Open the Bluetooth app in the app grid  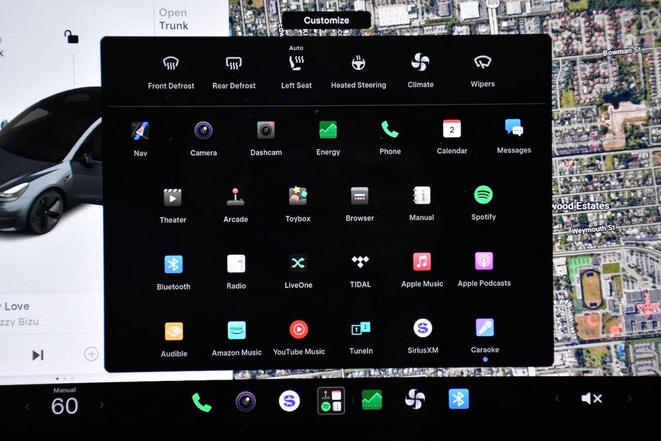(x=174, y=272)
